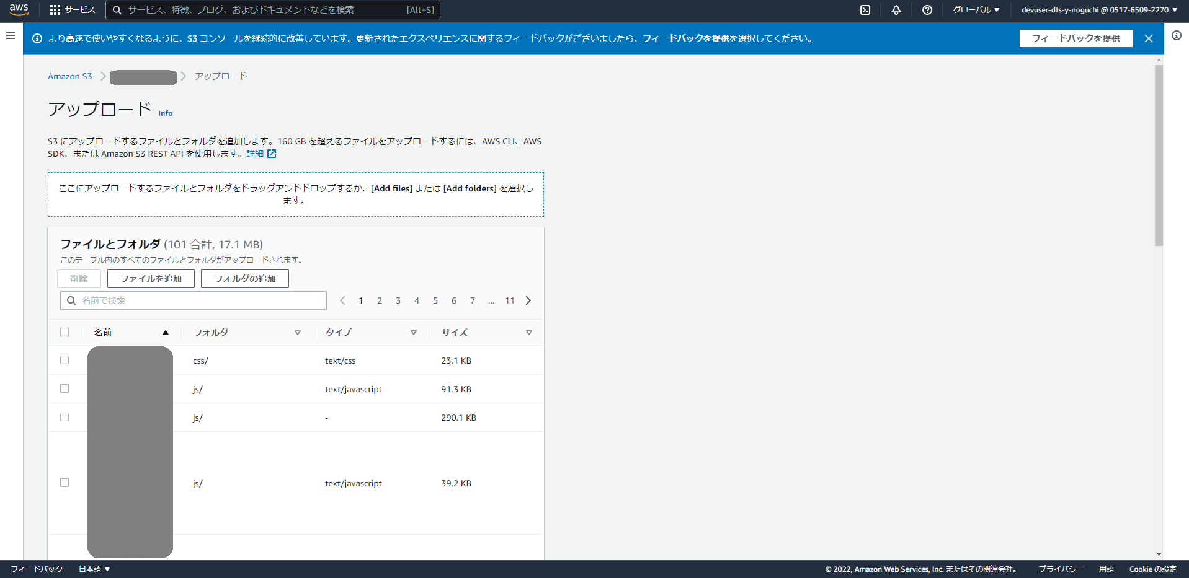The width and height of the screenshot is (1189, 578).
Task: Click the 23.1 KB size cell
Action: point(456,361)
